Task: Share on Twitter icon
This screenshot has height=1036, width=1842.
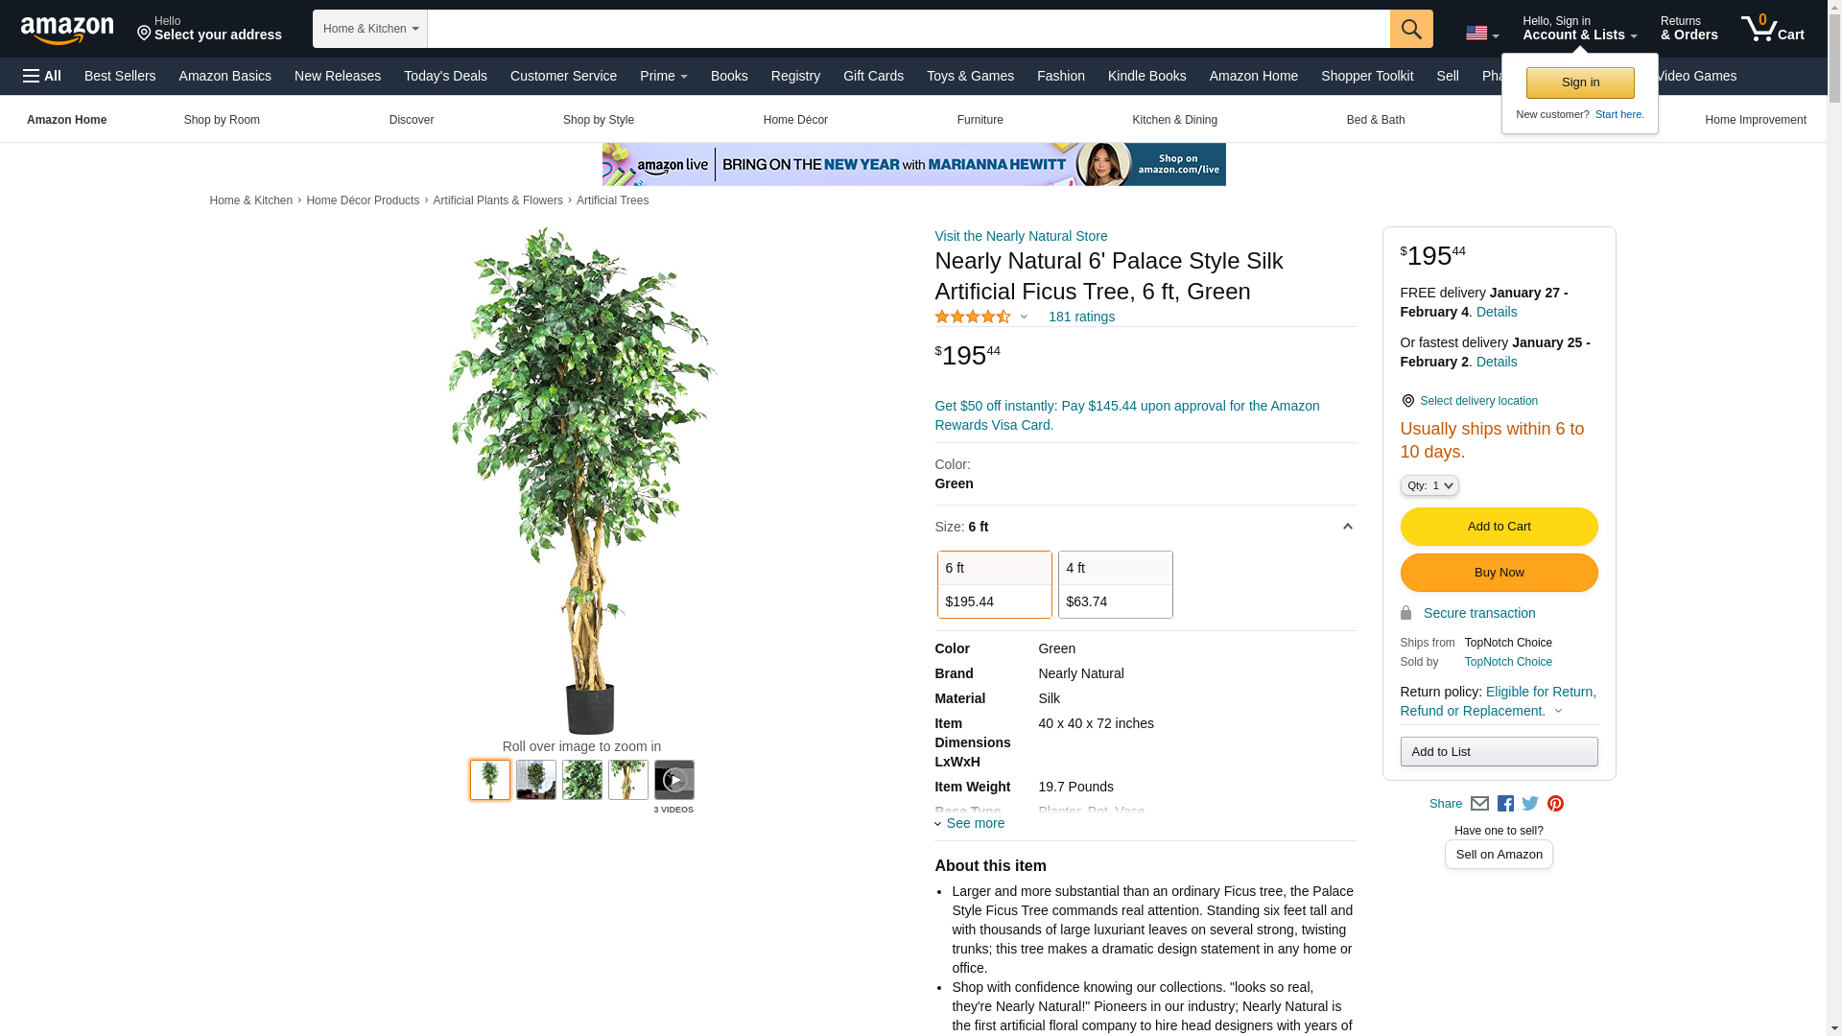Action: [1530, 804]
